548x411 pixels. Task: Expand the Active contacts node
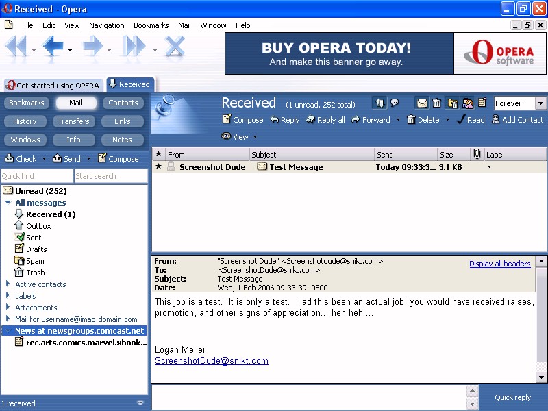pos(8,284)
